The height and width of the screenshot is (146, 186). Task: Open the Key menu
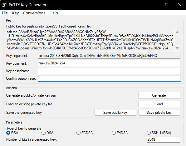pyautogui.click(x=15, y=13)
